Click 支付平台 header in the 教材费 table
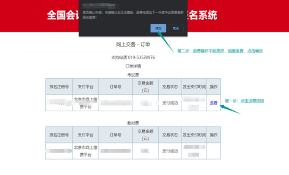Image resolution: width=289 pixels, height=175 pixels. pos(85,135)
